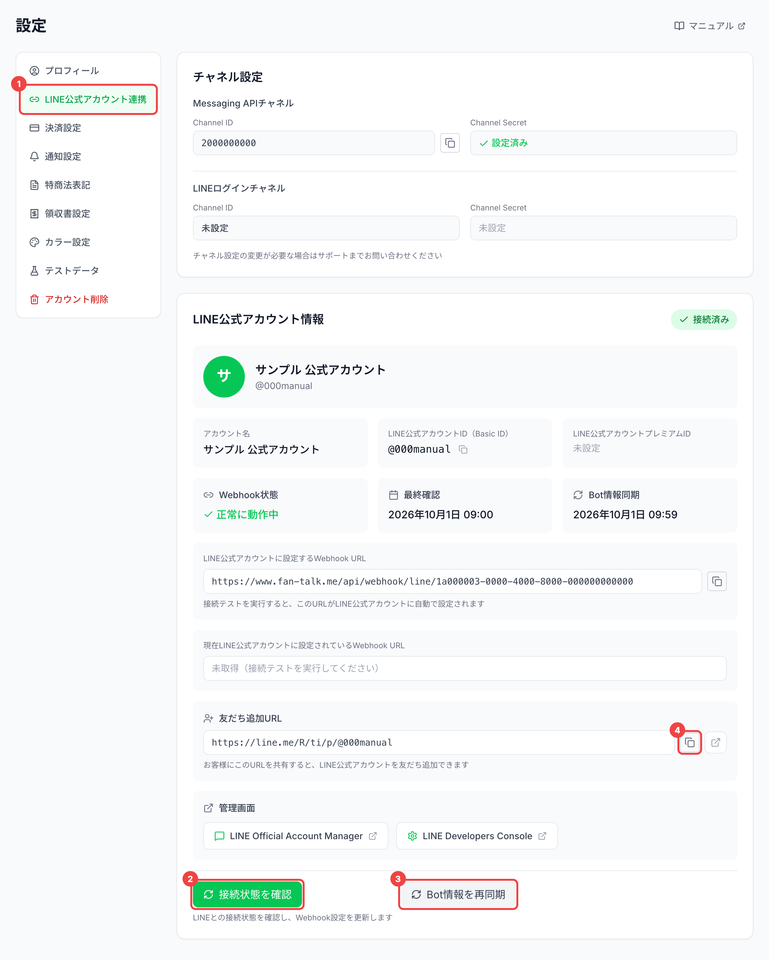The height and width of the screenshot is (960, 769).
Task: Open 領収書設定
Action: pyautogui.click(x=88, y=213)
